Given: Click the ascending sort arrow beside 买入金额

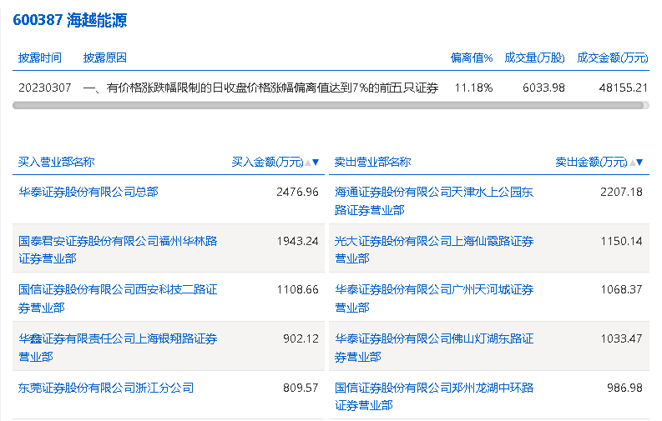Looking at the screenshot, I should coord(308,163).
